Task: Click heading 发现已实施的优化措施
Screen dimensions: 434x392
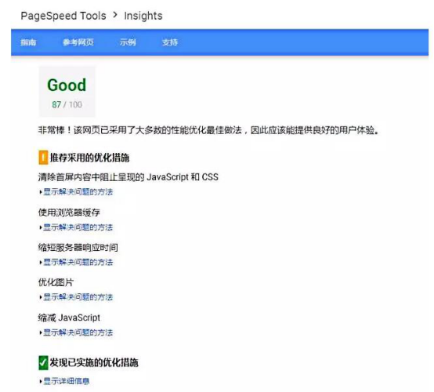Action: tap(94, 363)
